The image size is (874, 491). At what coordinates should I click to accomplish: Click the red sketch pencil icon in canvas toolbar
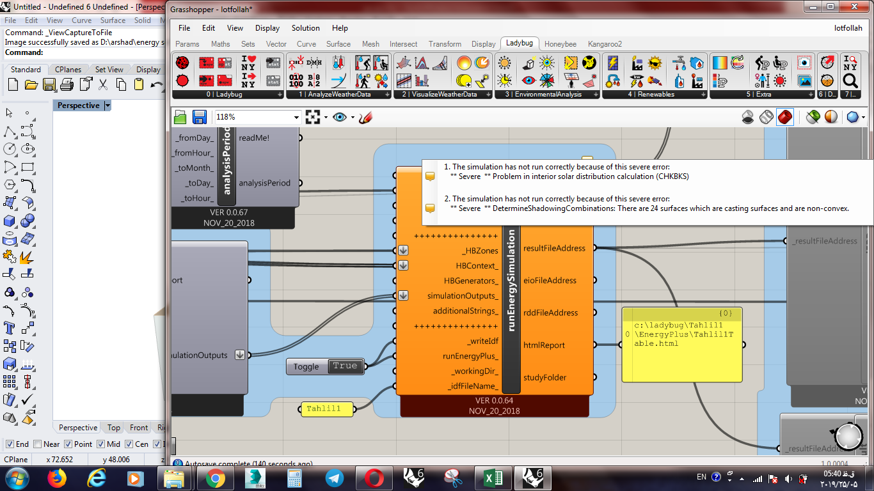(x=365, y=117)
